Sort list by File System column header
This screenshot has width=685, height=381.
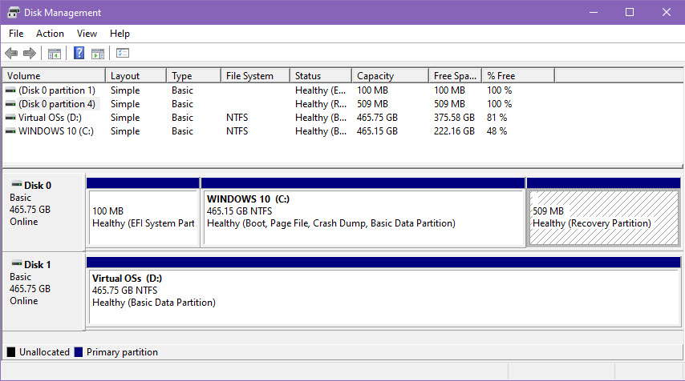pyautogui.click(x=254, y=76)
